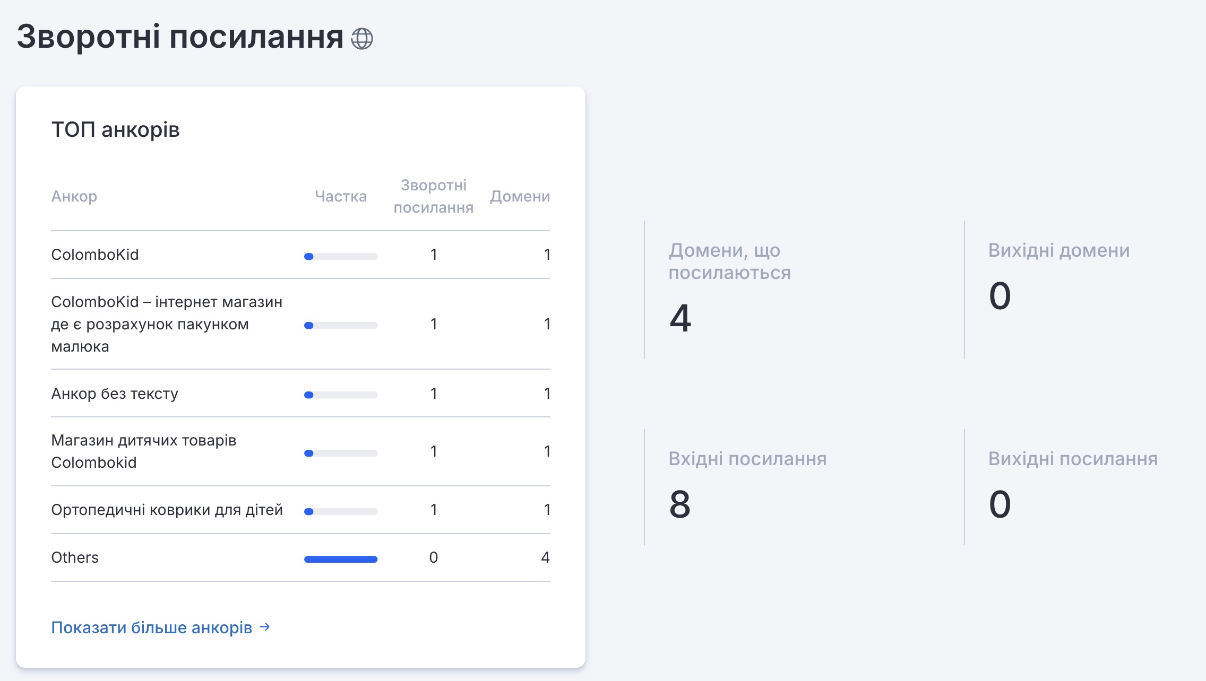Click the Частка column header
The height and width of the screenshot is (681, 1206).
pos(341,196)
